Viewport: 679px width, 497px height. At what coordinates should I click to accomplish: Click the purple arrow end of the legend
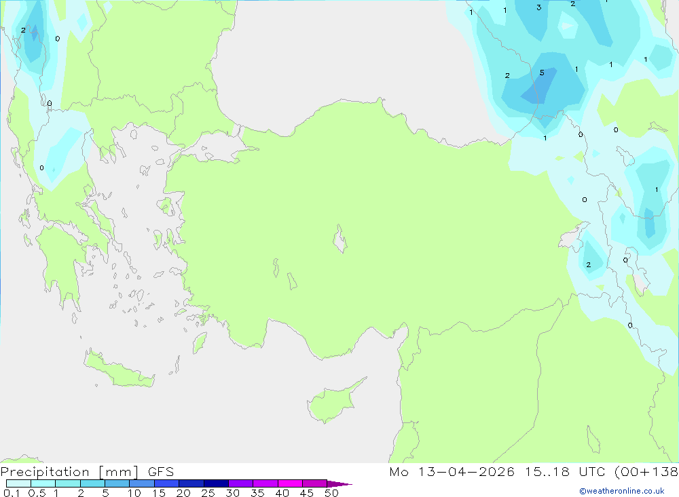pyautogui.click(x=339, y=483)
